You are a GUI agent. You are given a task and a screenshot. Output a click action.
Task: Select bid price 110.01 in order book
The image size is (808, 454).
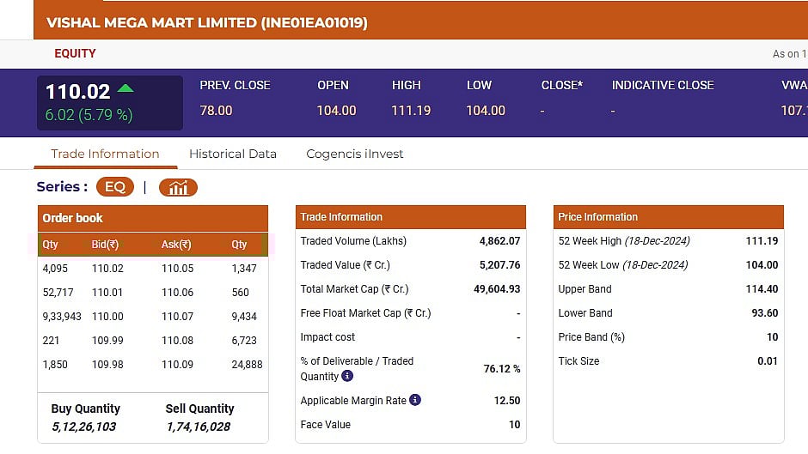pyautogui.click(x=107, y=293)
